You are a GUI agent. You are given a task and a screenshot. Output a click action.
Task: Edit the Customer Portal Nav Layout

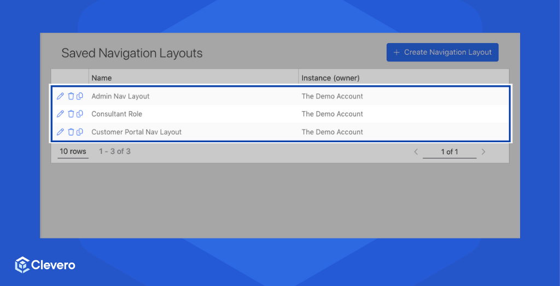[x=60, y=132]
